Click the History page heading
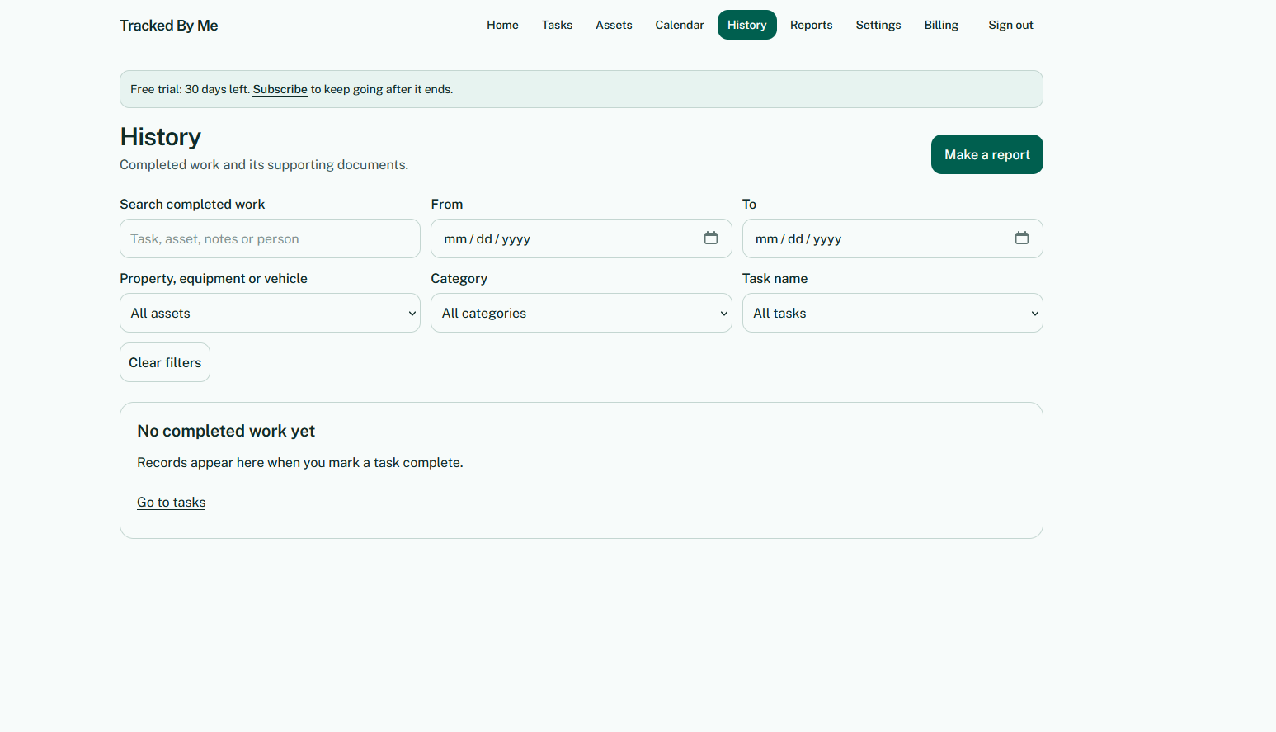The image size is (1276, 732). click(161, 137)
